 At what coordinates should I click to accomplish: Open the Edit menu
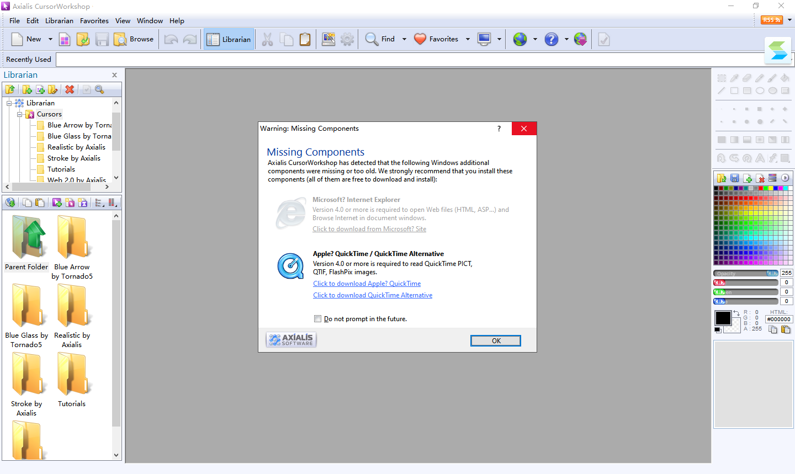click(33, 21)
